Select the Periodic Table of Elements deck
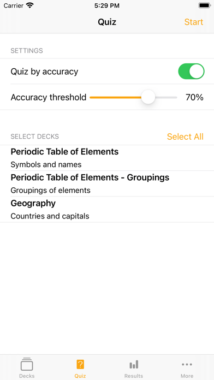This screenshot has width=214, height=380. point(107,158)
